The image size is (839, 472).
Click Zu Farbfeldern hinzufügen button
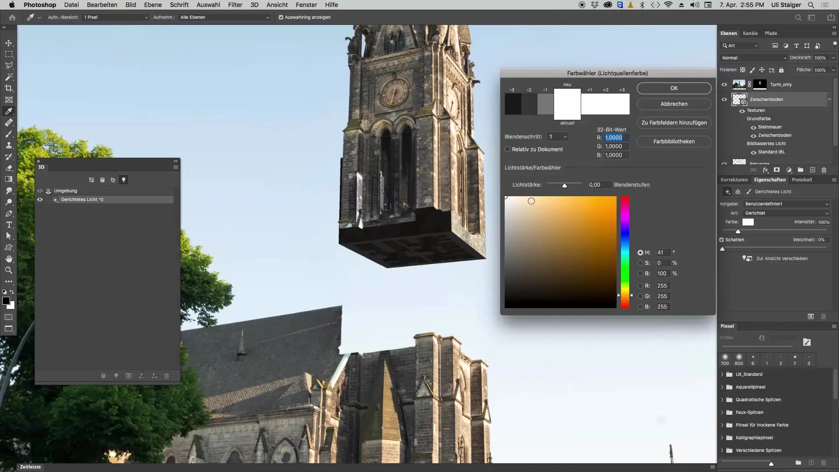point(674,123)
